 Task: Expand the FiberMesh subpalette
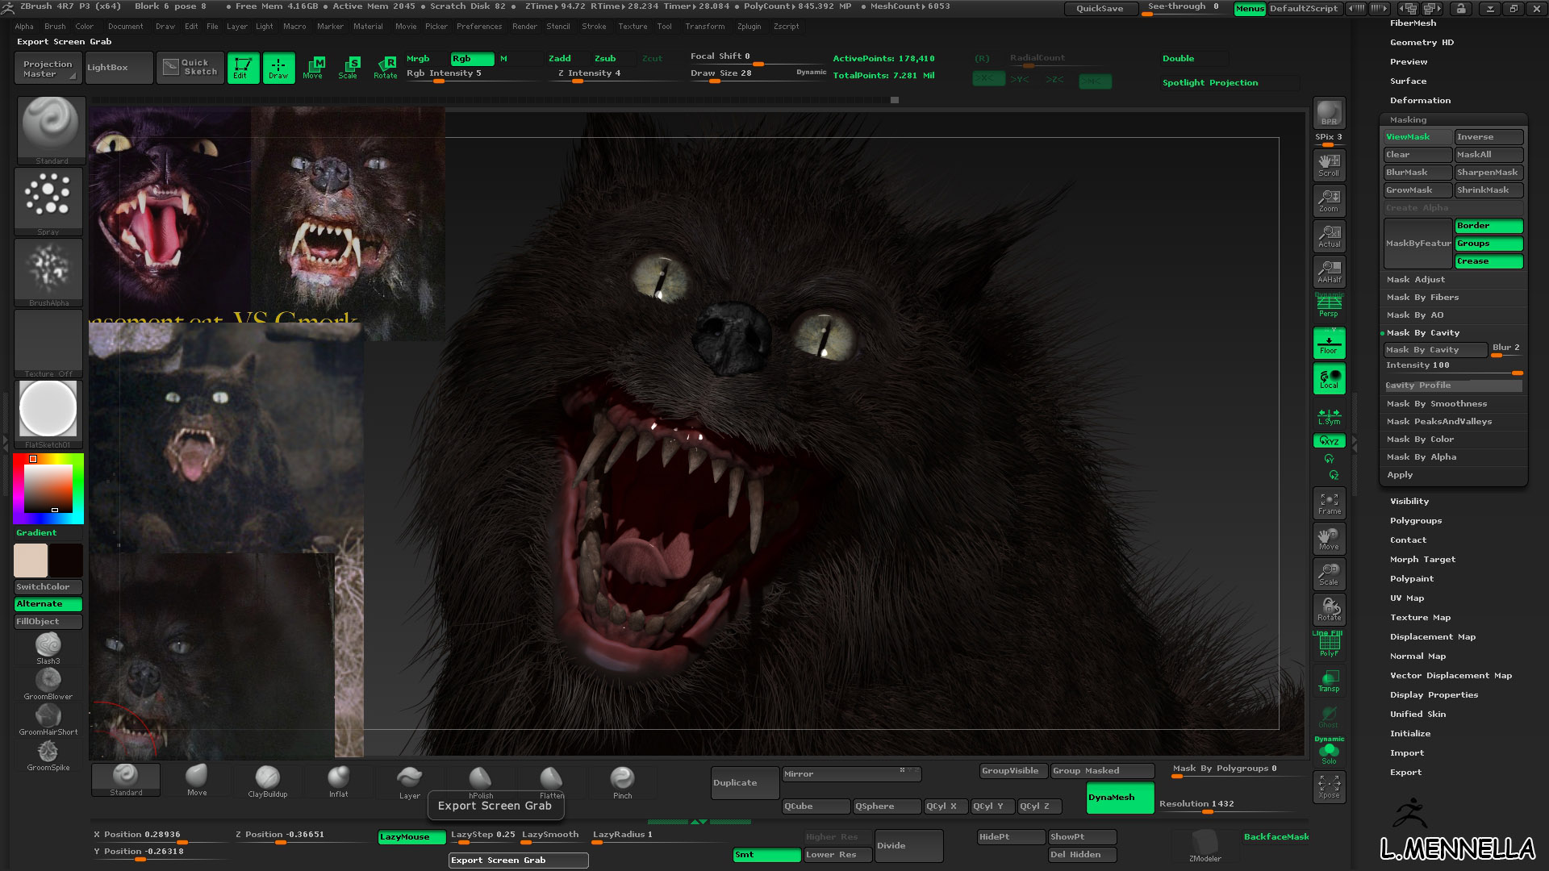(1413, 23)
